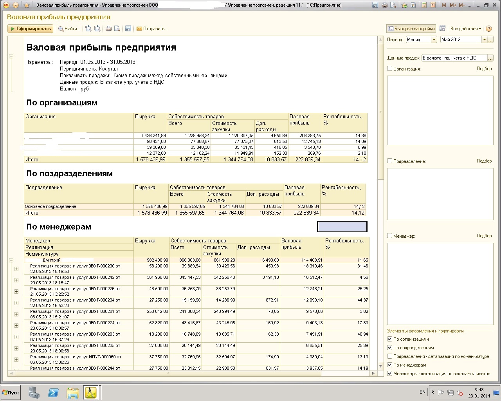Open the Все действия dropdown menu
The width and height of the screenshot is (501, 401).
[x=466, y=29]
